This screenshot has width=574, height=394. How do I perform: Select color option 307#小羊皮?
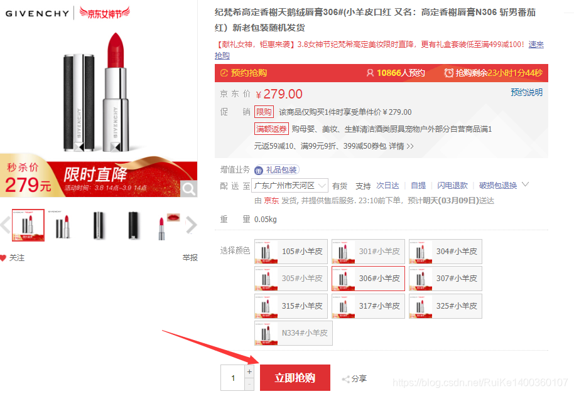[445, 279]
